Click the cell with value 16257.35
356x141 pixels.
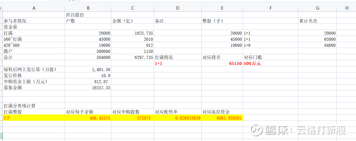(88, 87)
